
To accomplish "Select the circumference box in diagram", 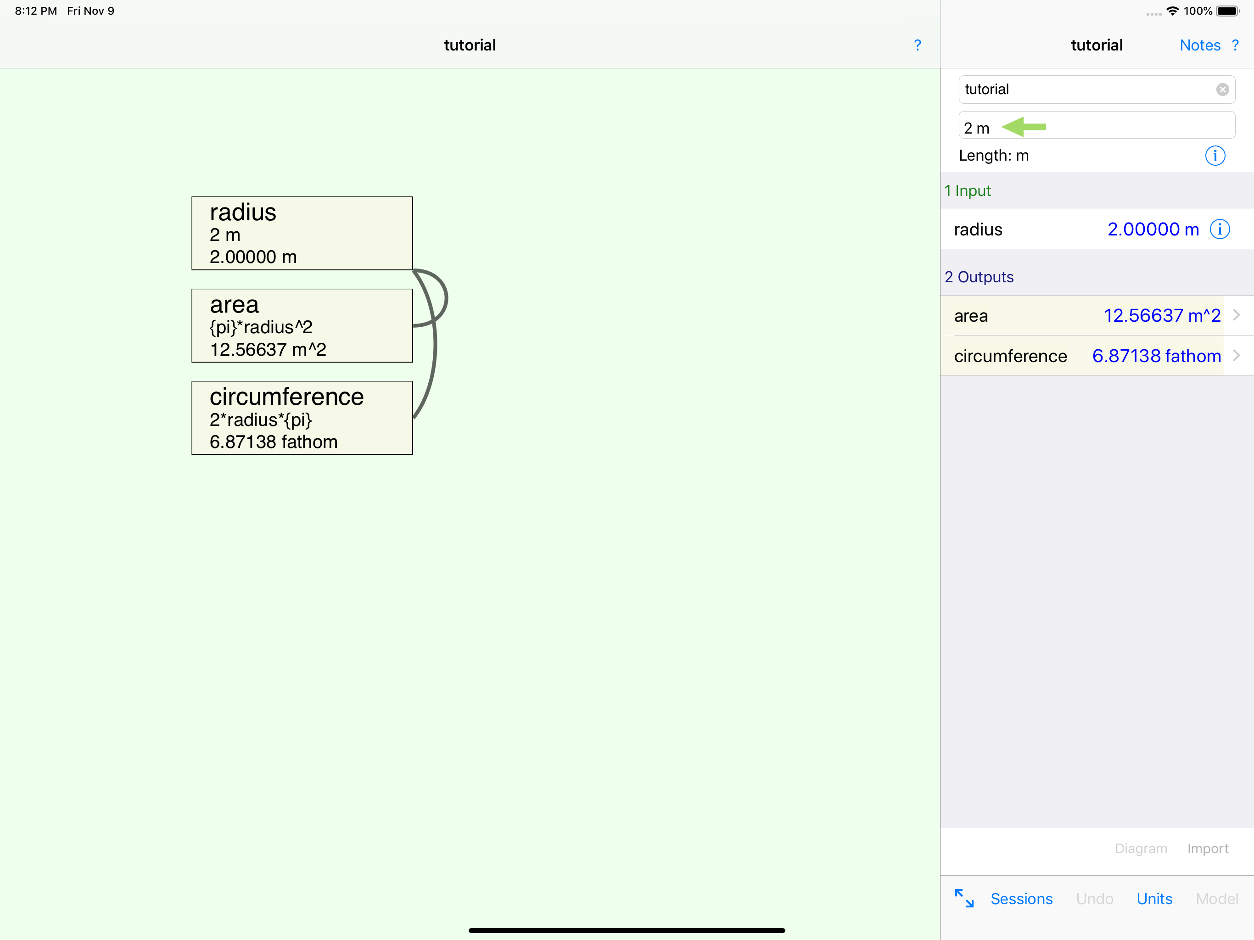I will click(302, 418).
